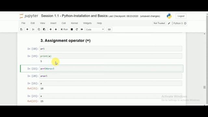Viewport: 208px width, 117px height.
Task: Interrupt the kernel with the stop icon
Action: (x=72, y=29)
